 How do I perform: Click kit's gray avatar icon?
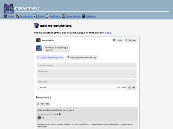pos(39,118)
